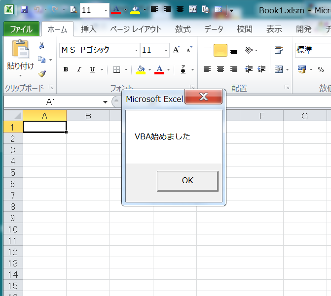Screen dimensions: 331x296
Task: Open the ページ レイアウト tab
Action: 136,29
